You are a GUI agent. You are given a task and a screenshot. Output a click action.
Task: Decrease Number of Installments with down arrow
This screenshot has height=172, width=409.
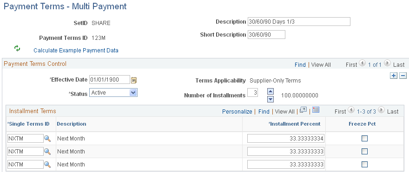point(271,99)
